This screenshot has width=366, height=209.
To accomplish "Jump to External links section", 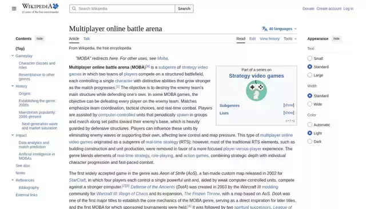I will [26, 195].
